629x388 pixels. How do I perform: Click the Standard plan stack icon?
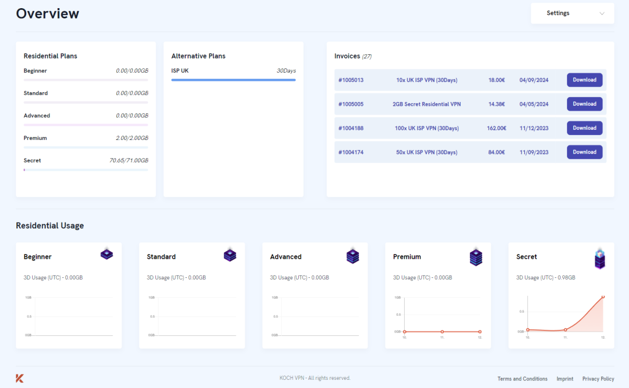230,255
